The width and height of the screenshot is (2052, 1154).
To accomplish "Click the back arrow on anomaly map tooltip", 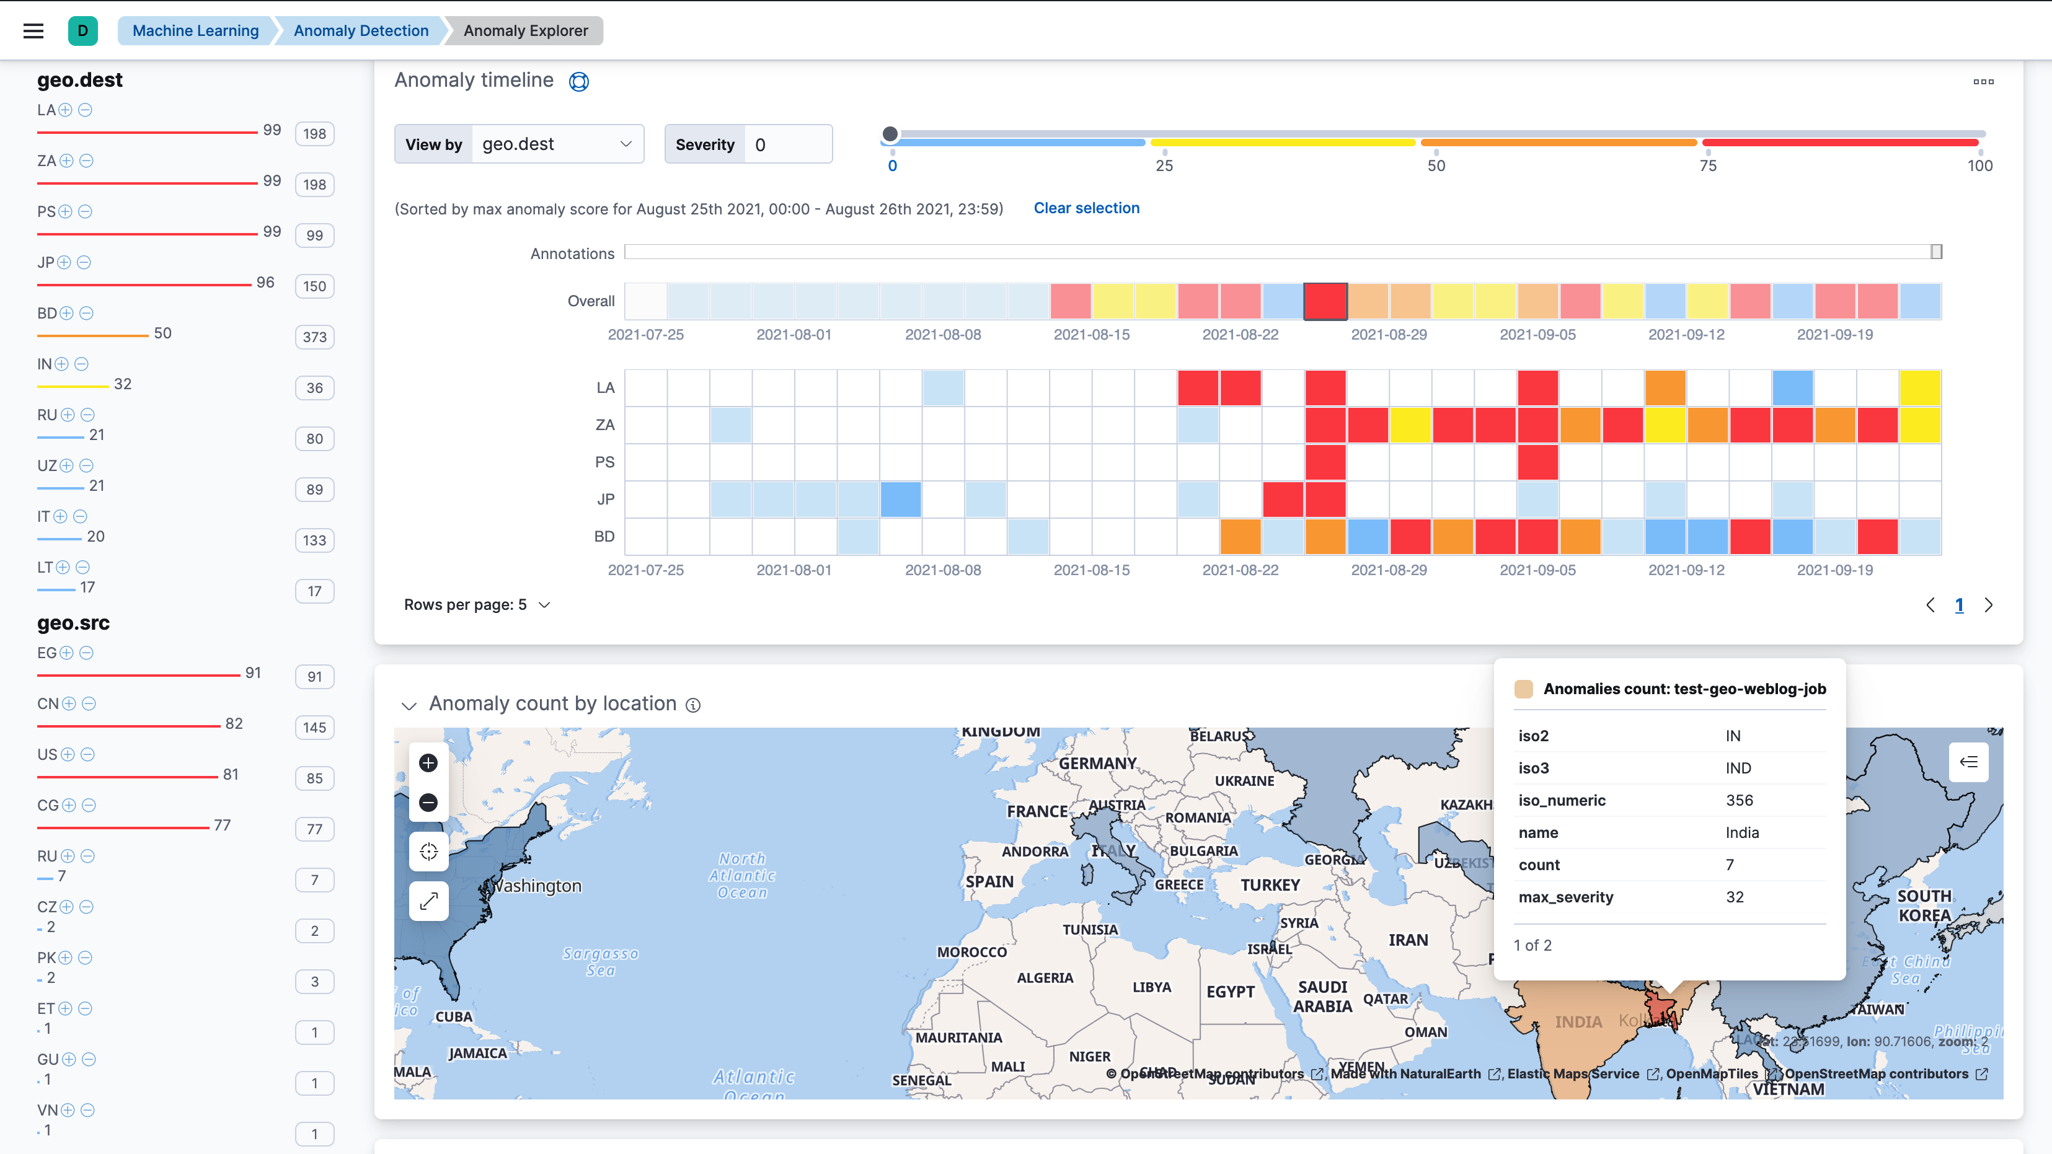I will 1969,761.
